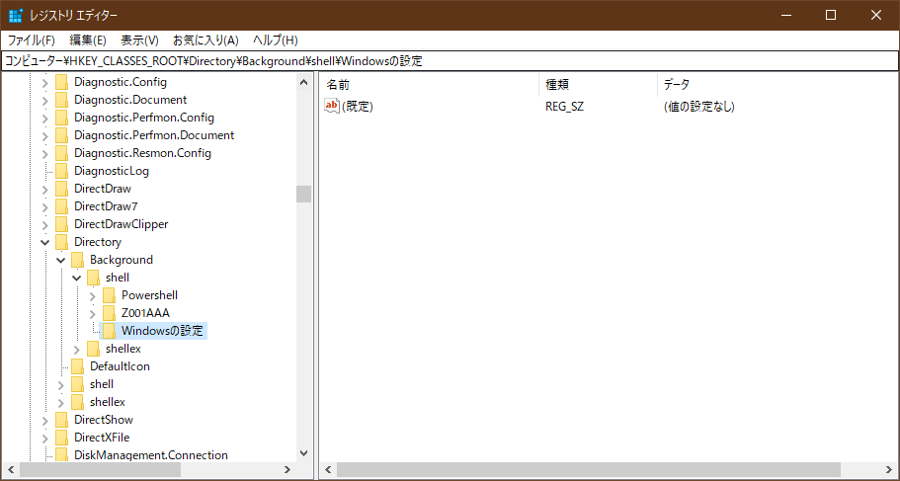Open the ファイル(F) menu
Image resolution: width=900 pixels, height=481 pixels.
click(31, 40)
